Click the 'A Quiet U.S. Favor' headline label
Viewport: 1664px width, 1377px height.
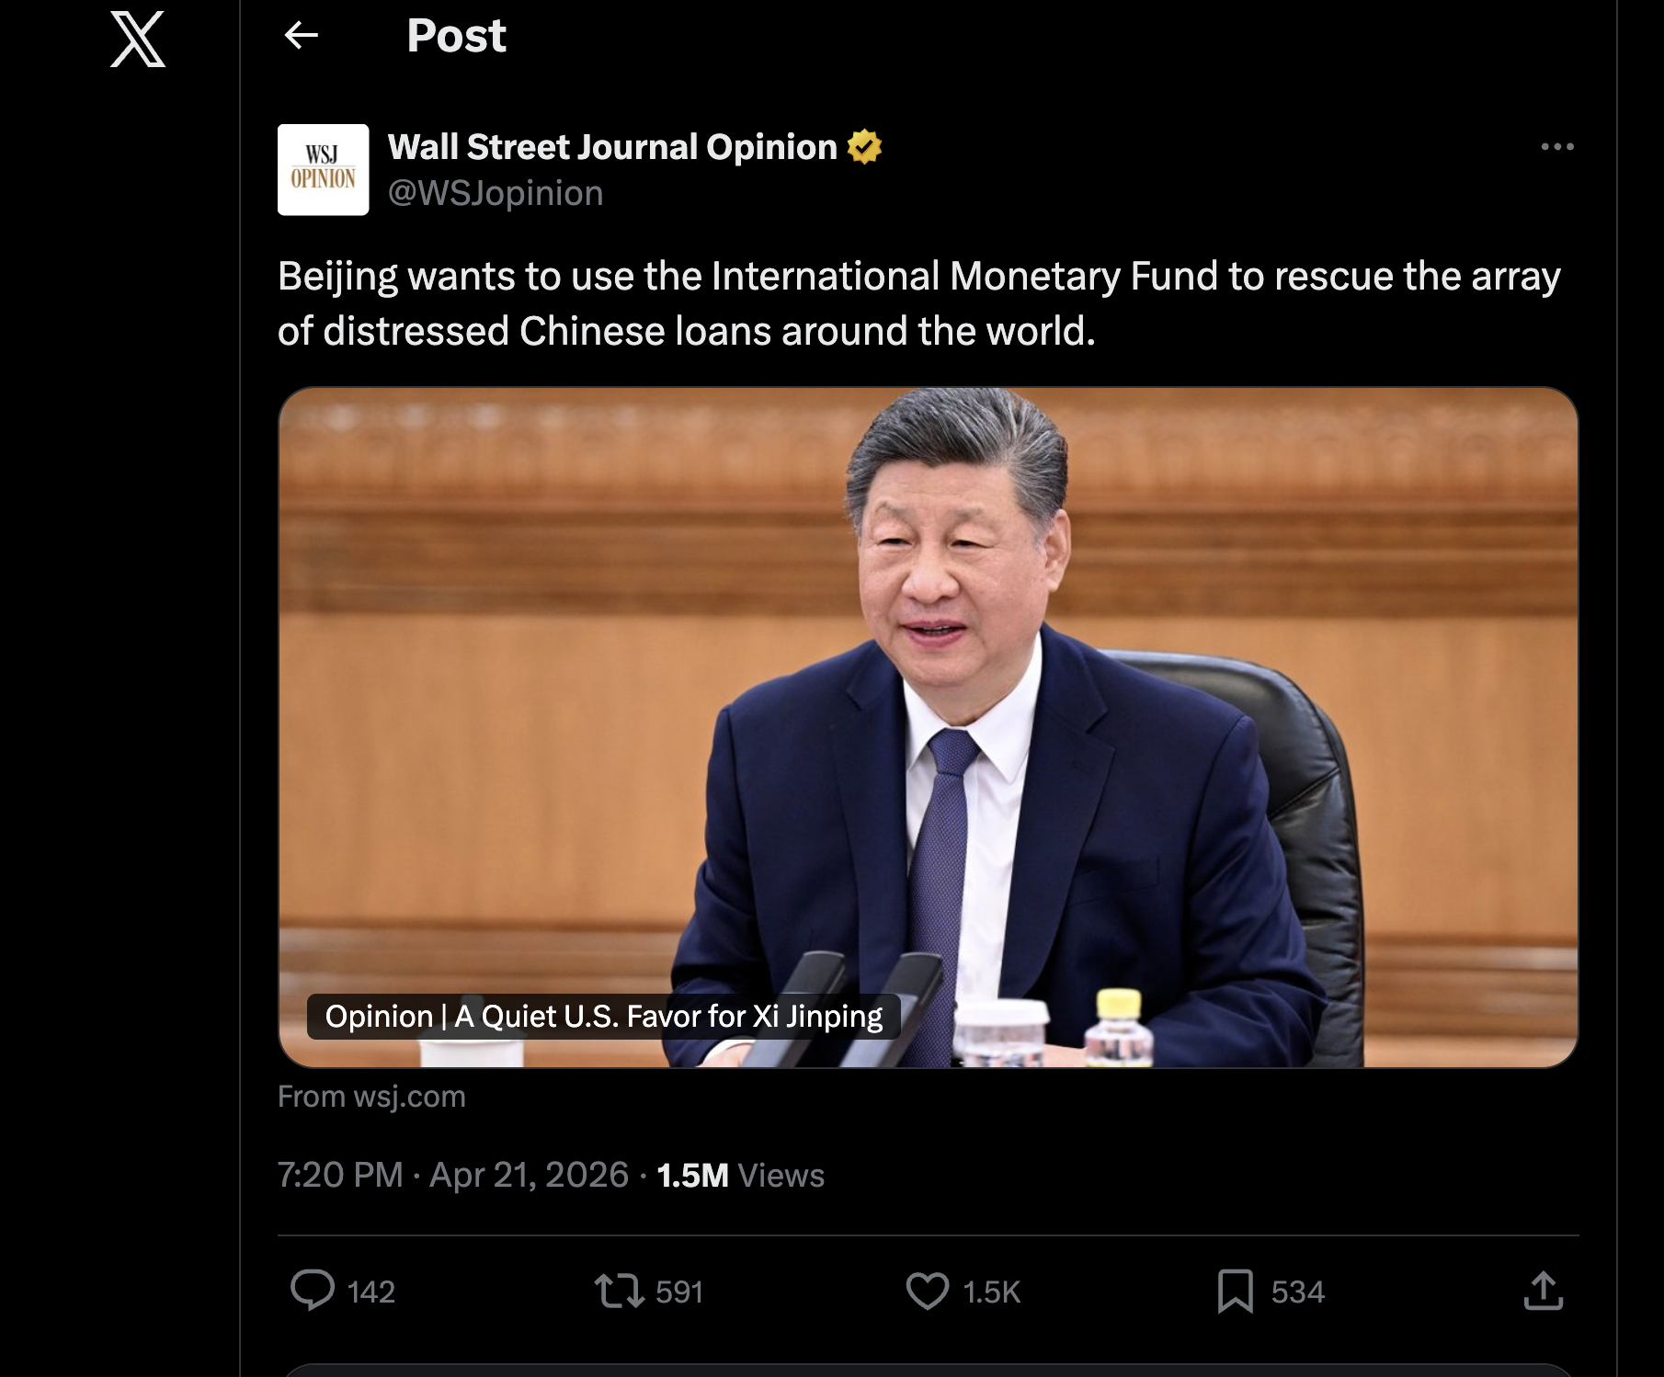click(x=603, y=1017)
